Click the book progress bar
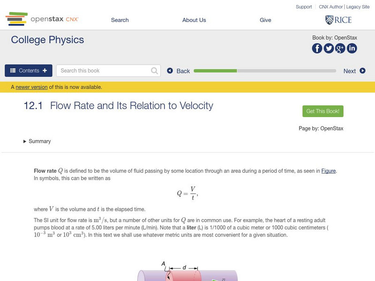The width and height of the screenshot is (375, 281). point(265,71)
